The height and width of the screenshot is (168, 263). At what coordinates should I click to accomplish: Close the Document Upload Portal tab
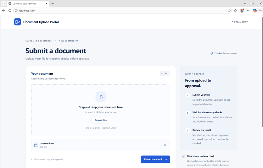(x=47, y=3)
